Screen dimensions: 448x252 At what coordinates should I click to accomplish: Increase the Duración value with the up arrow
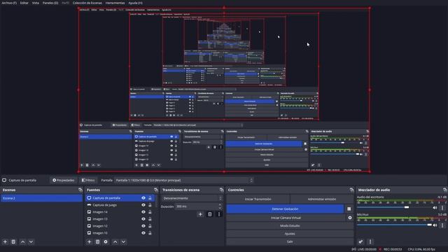point(220,205)
